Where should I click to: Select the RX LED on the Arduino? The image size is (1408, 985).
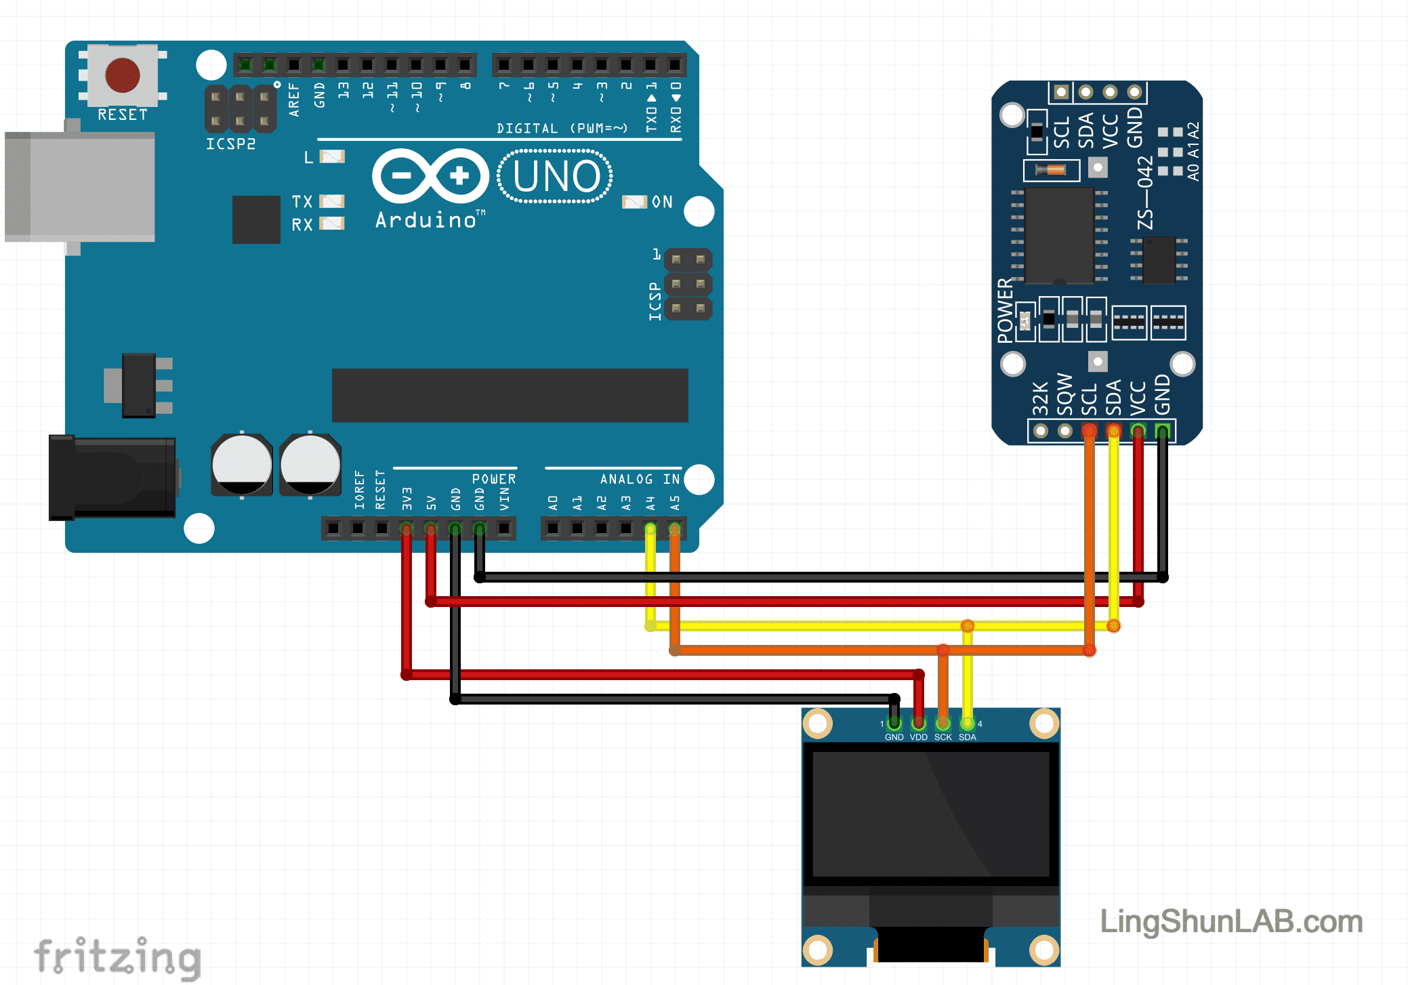click(332, 223)
